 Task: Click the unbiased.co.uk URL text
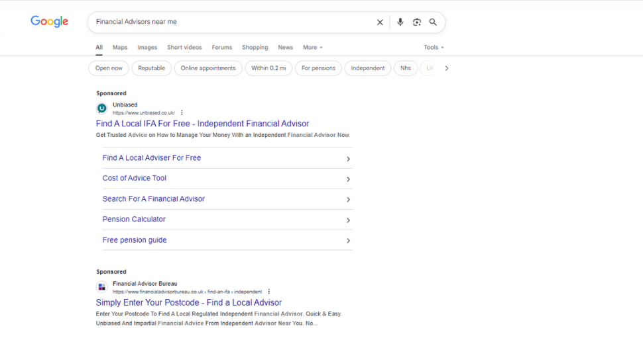pyautogui.click(x=144, y=113)
